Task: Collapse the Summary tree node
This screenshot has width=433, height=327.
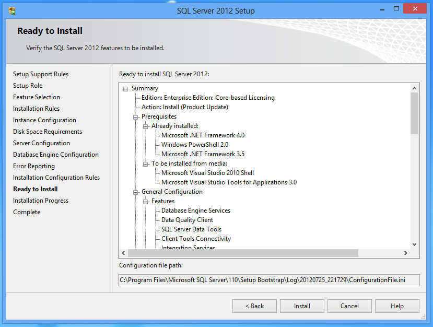Action: 126,89
